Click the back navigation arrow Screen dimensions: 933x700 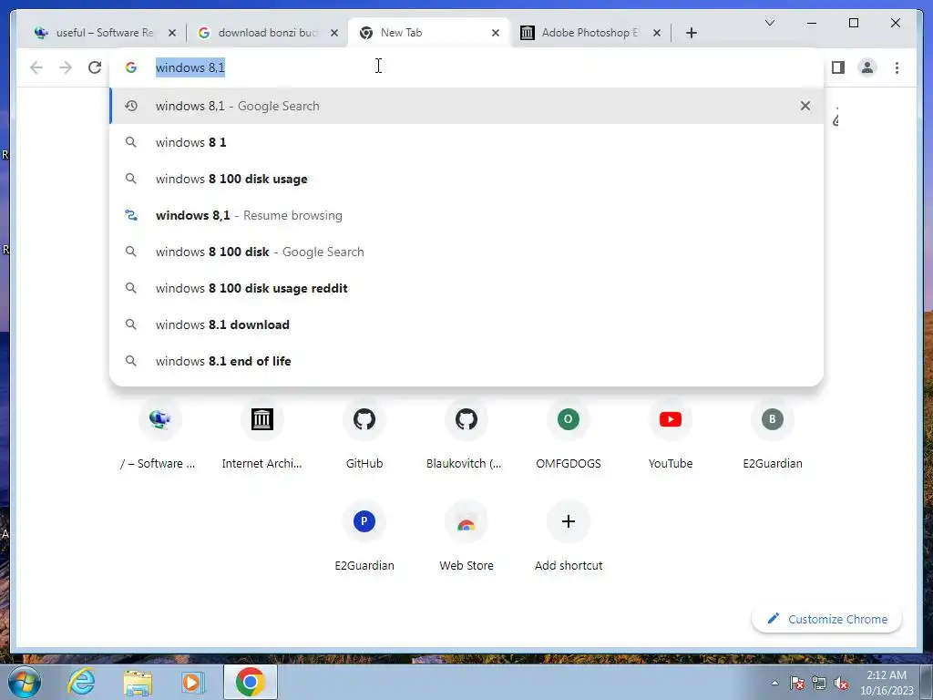tap(36, 67)
